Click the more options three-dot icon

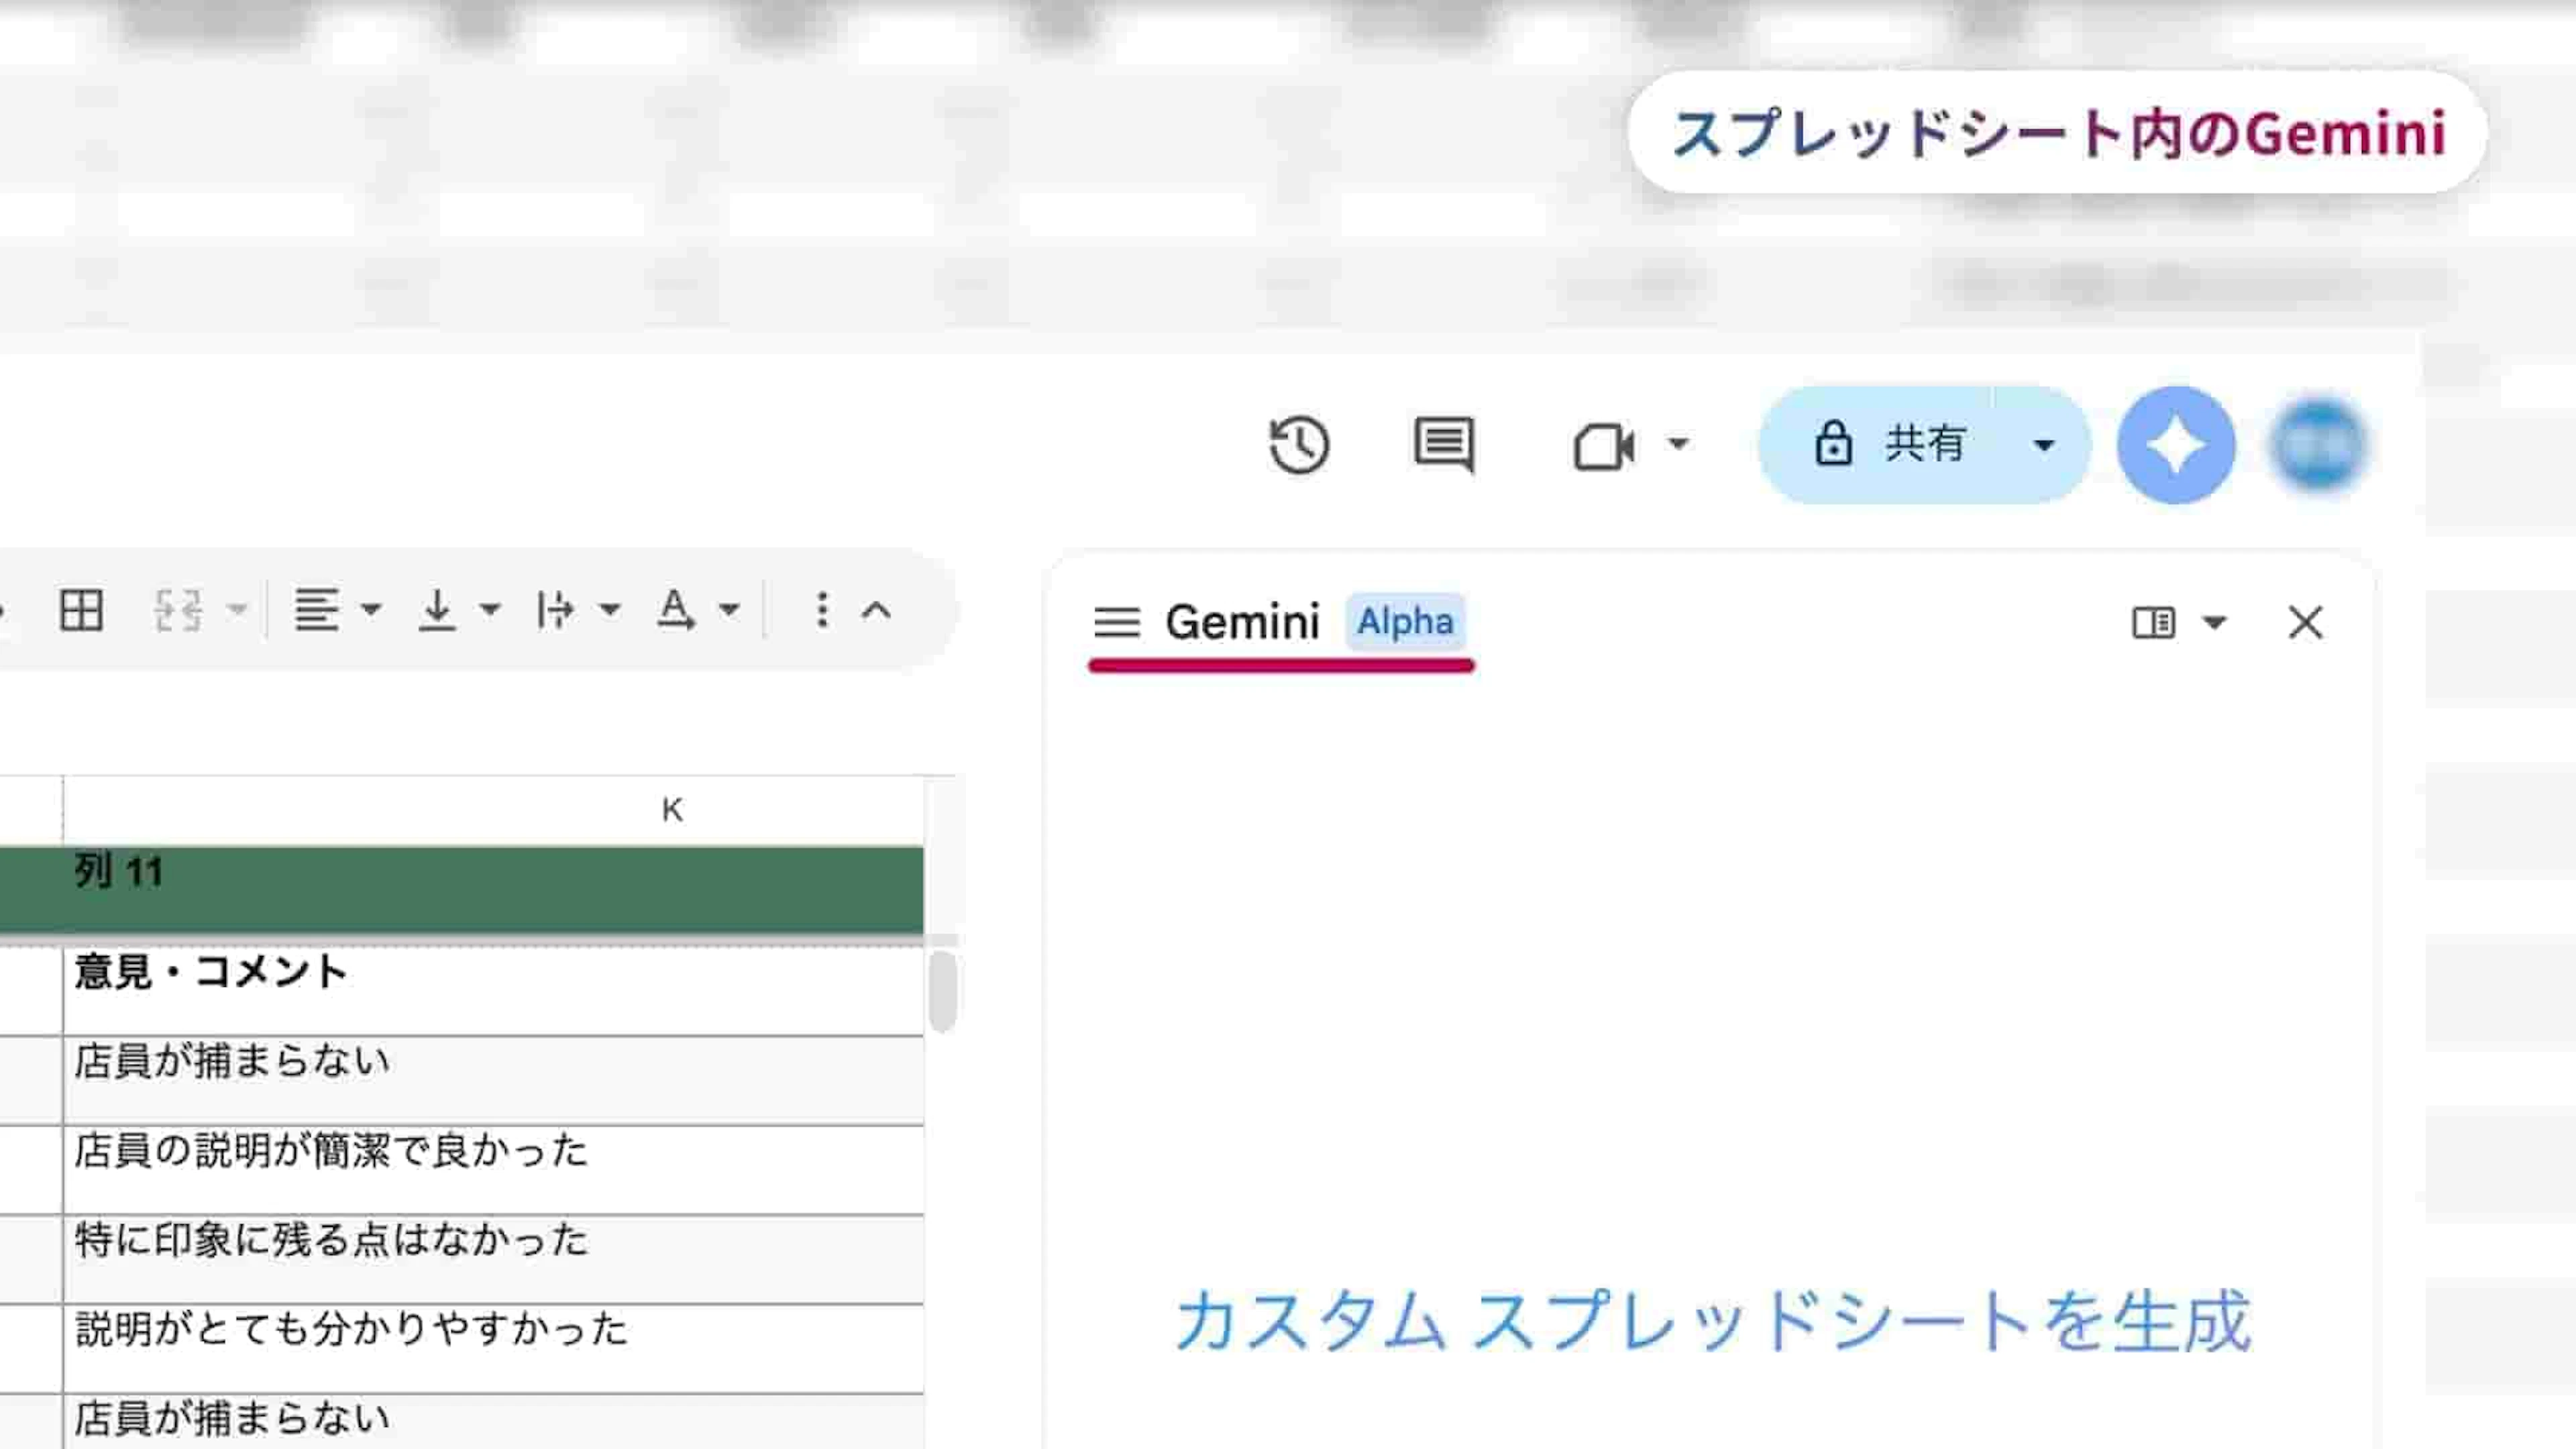point(821,609)
